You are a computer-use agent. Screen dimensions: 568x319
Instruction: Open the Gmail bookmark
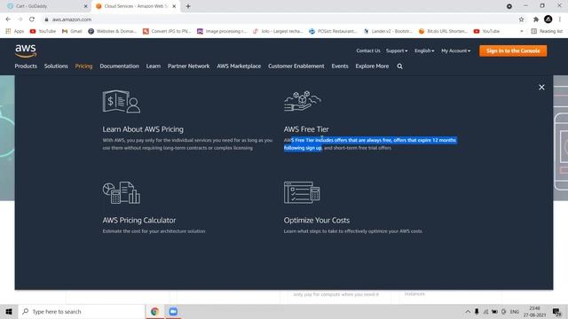[72, 31]
